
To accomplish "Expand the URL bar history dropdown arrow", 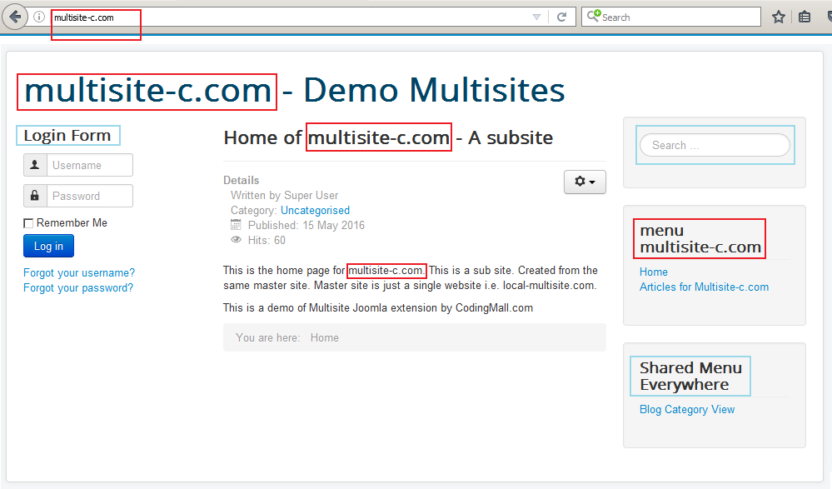I will click(537, 17).
